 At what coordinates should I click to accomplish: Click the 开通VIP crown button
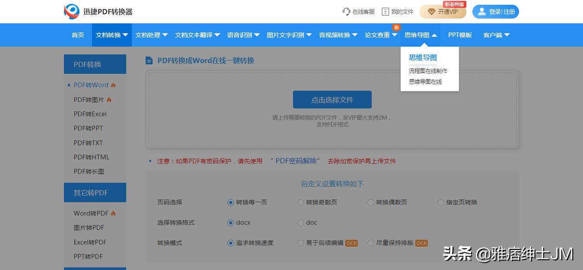click(x=443, y=12)
